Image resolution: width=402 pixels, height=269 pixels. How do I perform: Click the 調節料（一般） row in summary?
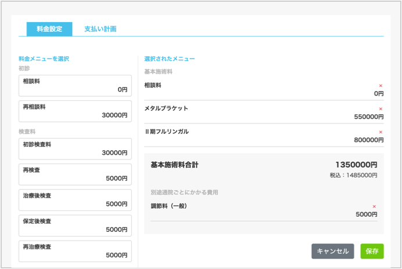tap(261, 210)
